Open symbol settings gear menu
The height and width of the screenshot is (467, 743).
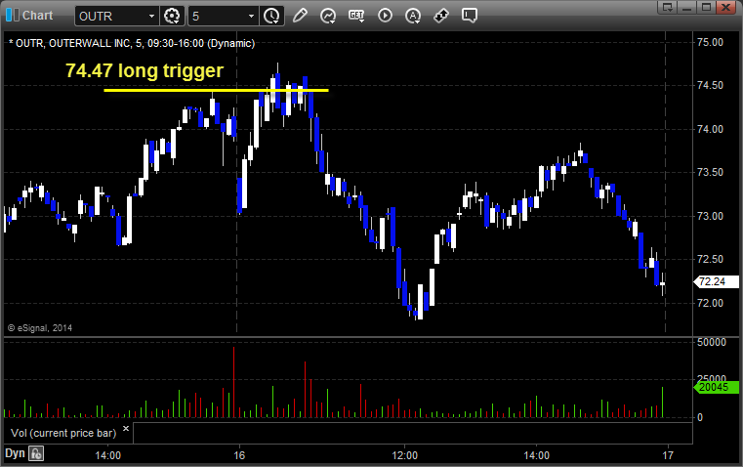click(172, 16)
